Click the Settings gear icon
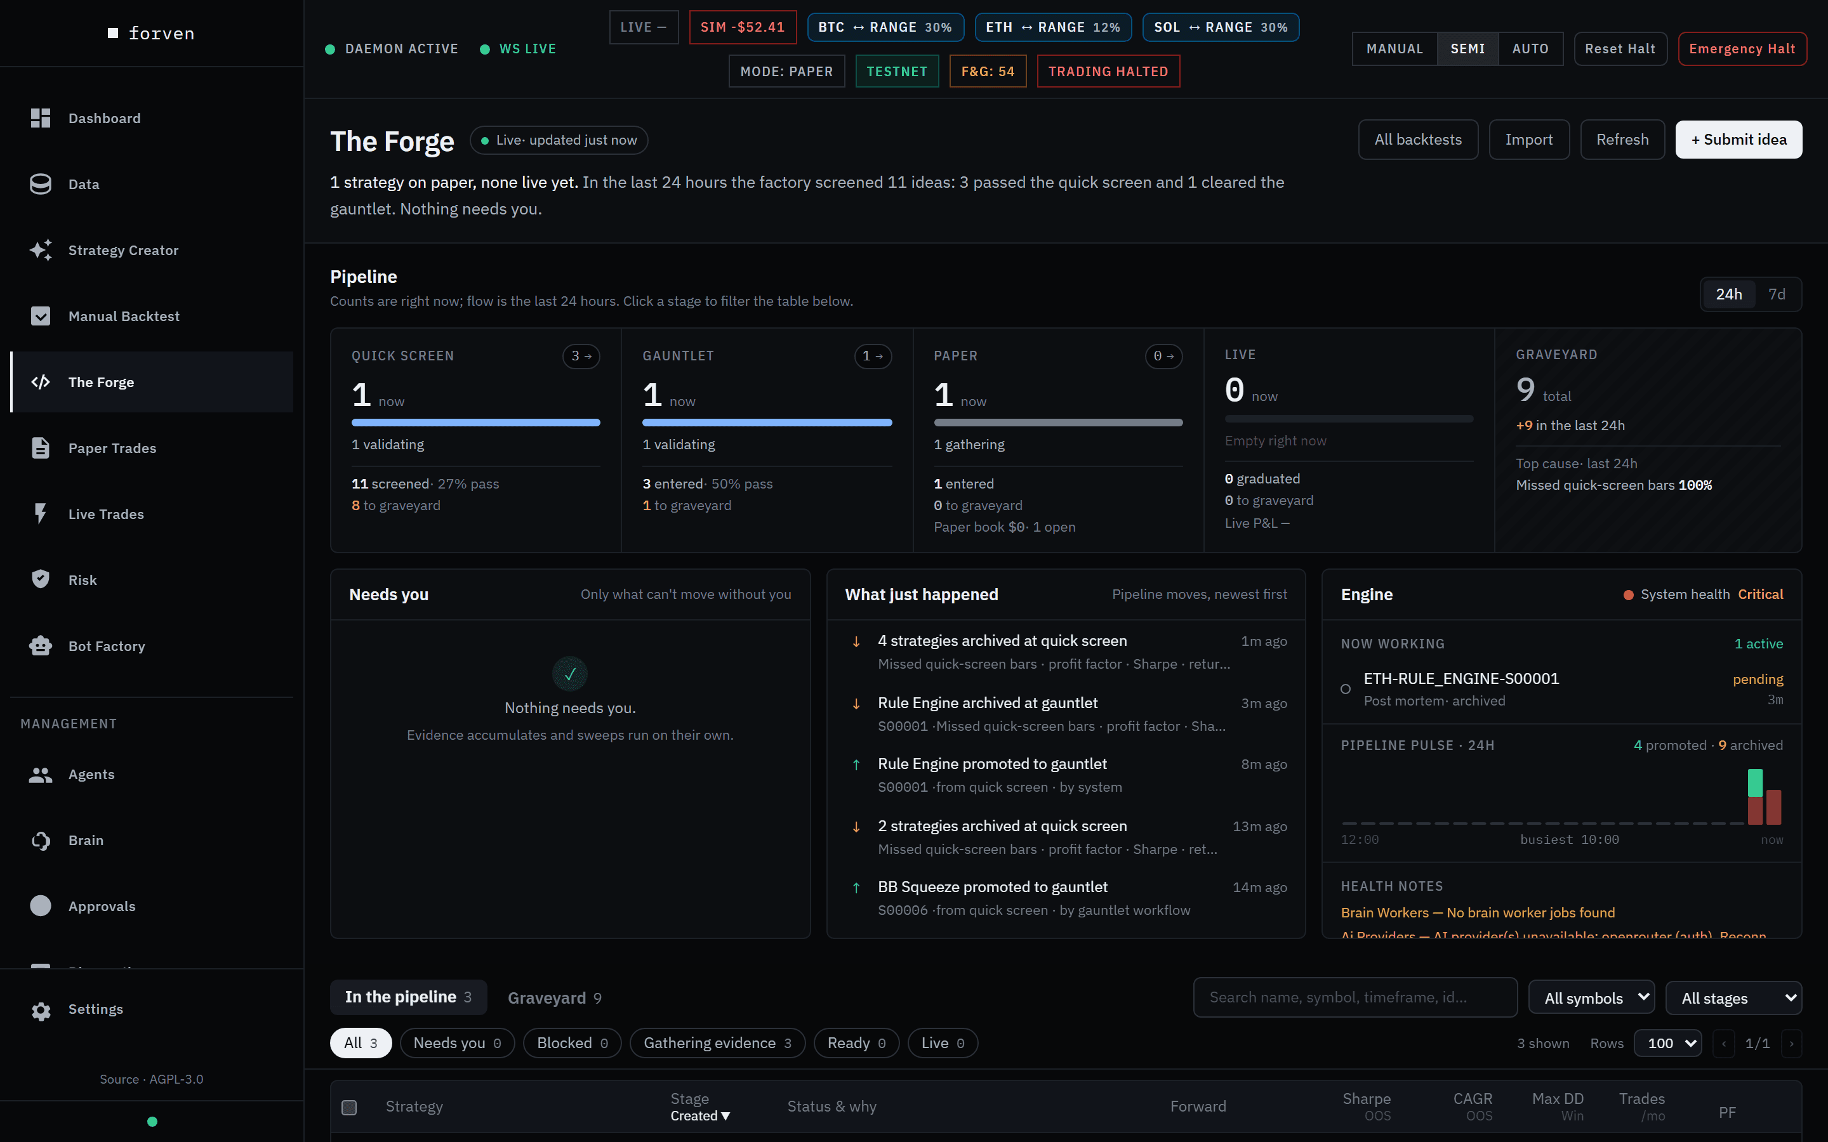Screen dimensions: 1828x1142 pyautogui.click(x=40, y=1011)
